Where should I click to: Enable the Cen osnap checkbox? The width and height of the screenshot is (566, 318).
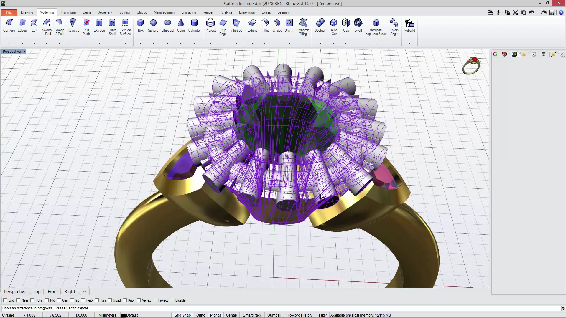59,300
